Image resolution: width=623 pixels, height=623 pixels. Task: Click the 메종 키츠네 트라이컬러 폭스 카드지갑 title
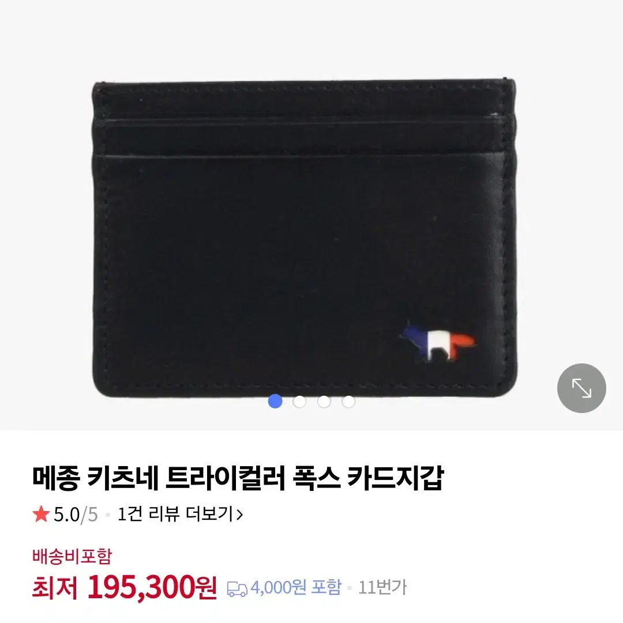pyautogui.click(x=238, y=479)
